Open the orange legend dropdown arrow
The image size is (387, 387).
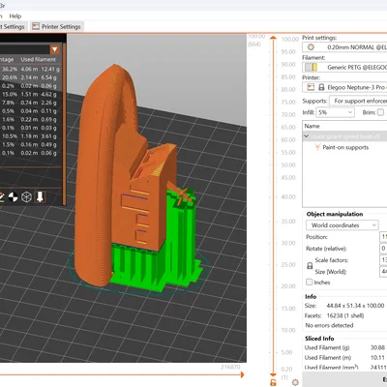54,49
